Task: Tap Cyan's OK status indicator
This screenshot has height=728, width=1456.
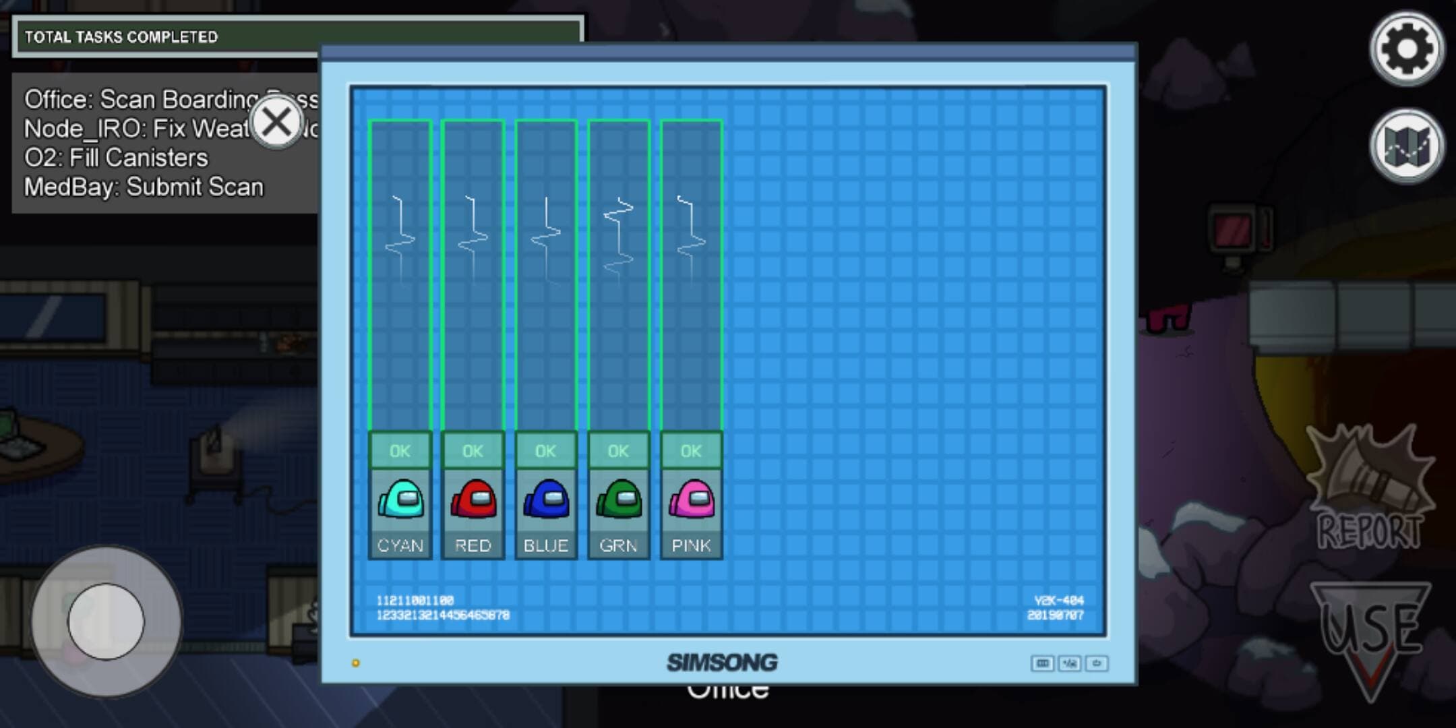Action: coord(400,450)
